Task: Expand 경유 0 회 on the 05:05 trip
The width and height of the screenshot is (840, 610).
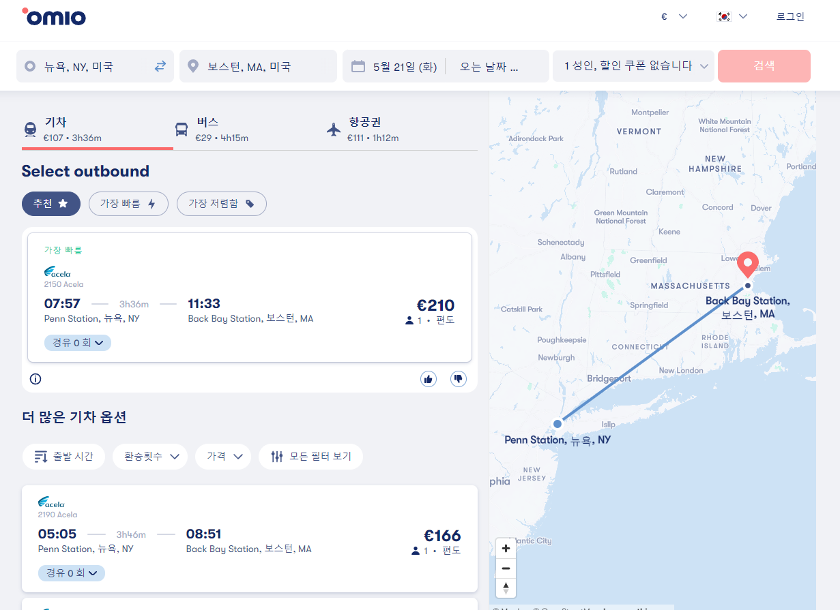Action: (x=72, y=573)
